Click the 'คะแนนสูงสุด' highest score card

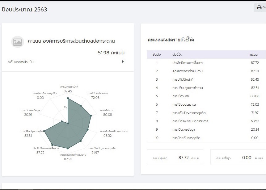pos(175,157)
